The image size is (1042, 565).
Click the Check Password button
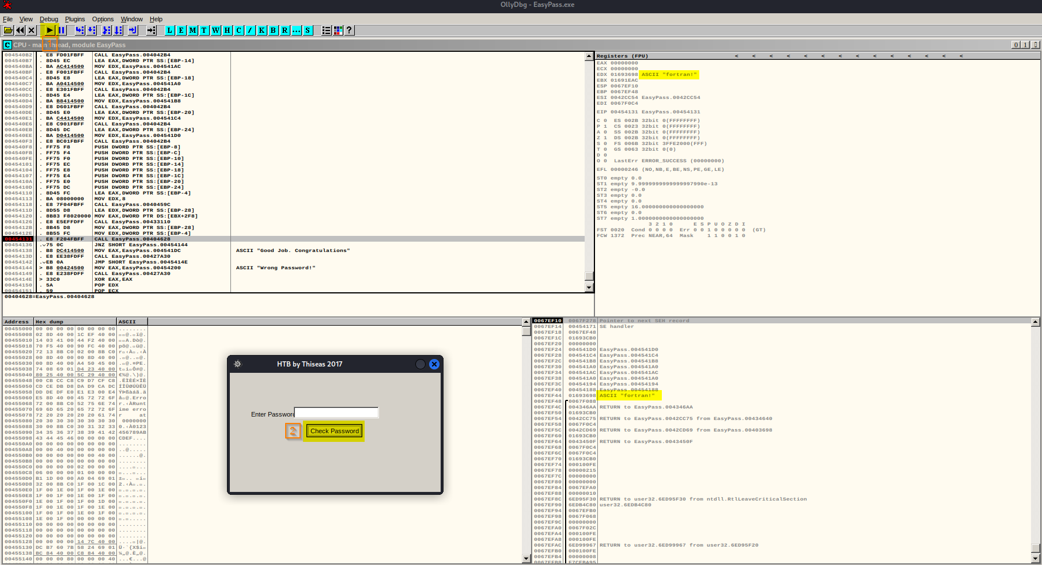[335, 431]
